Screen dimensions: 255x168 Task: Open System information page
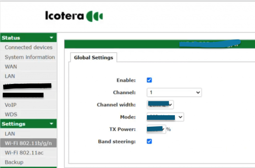point(28,57)
